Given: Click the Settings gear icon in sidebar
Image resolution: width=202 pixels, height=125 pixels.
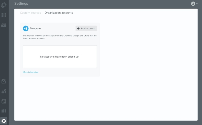Looking at the screenshot, I should coord(4,120).
